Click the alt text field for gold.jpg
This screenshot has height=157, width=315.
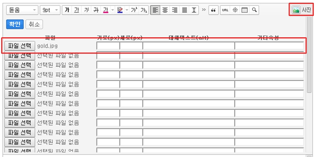pos(189,46)
